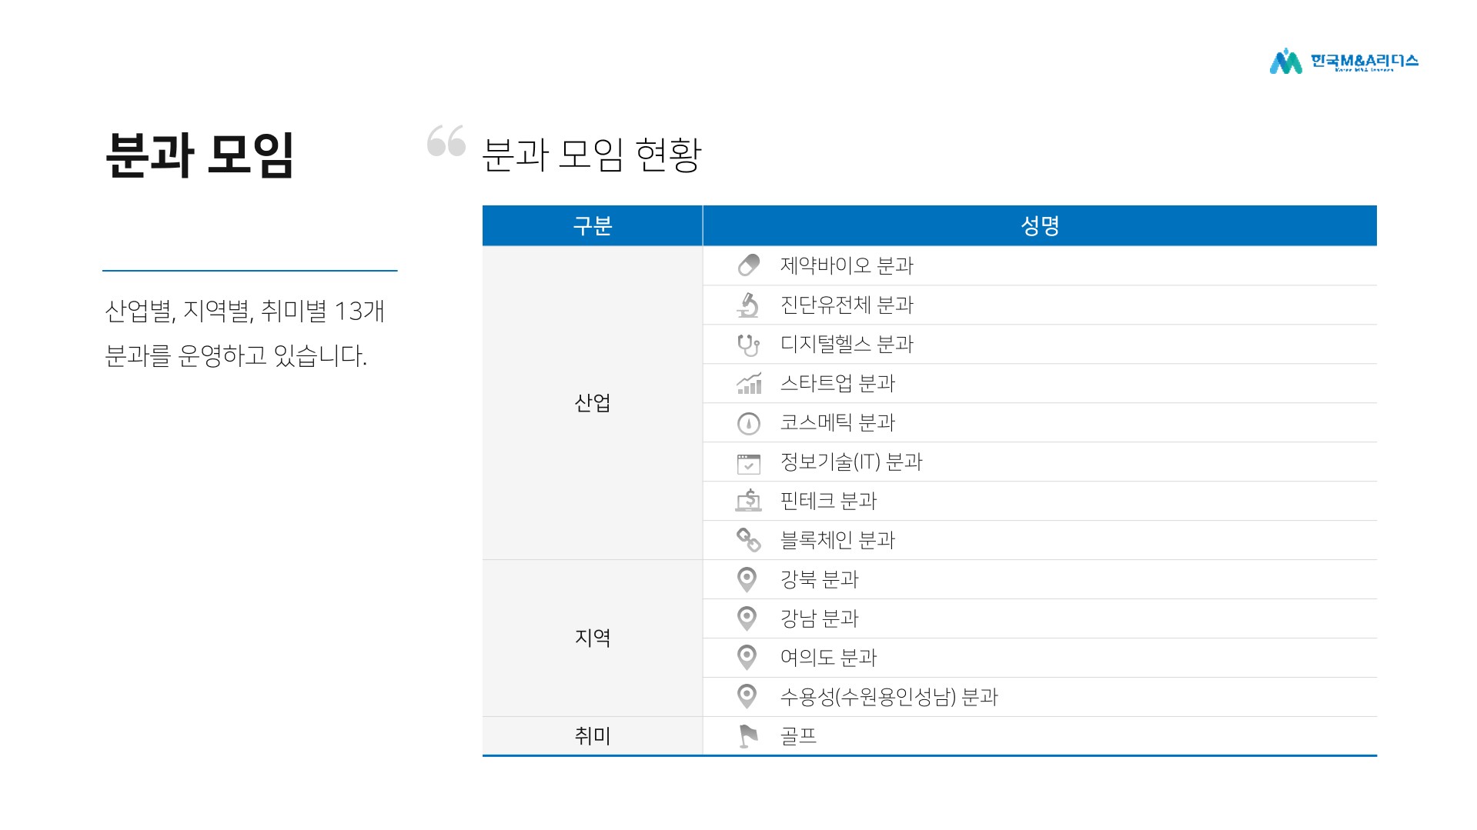The height and width of the screenshot is (830, 1477).
Task: Select the browser window icon for 정보기술(IT)
Action: (x=748, y=463)
